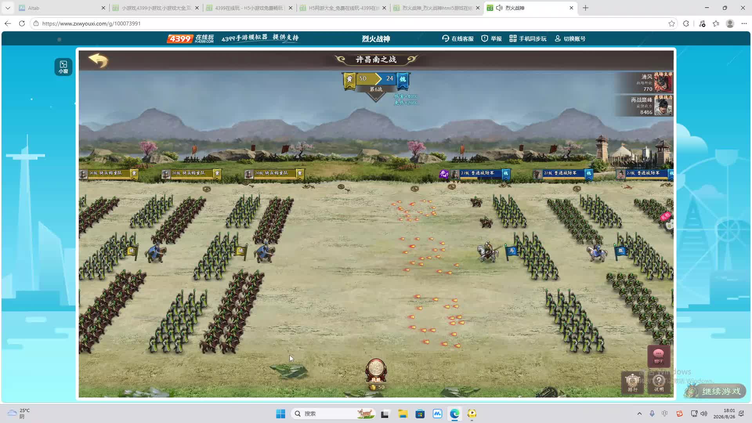752x423 pixels.
Task: Toggle the 中 input method indicator
Action: [x=665, y=414]
